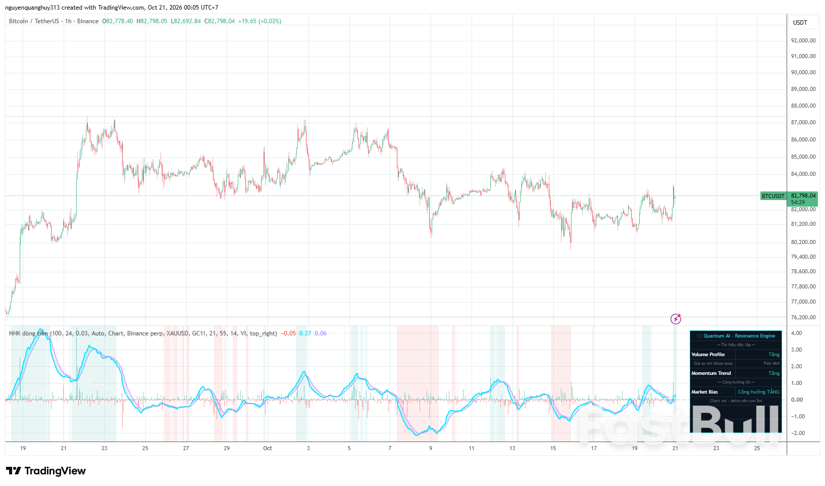Click the 4.00 indicator scale label
Image resolution: width=825 pixels, height=486 pixels.
pyautogui.click(x=797, y=333)
